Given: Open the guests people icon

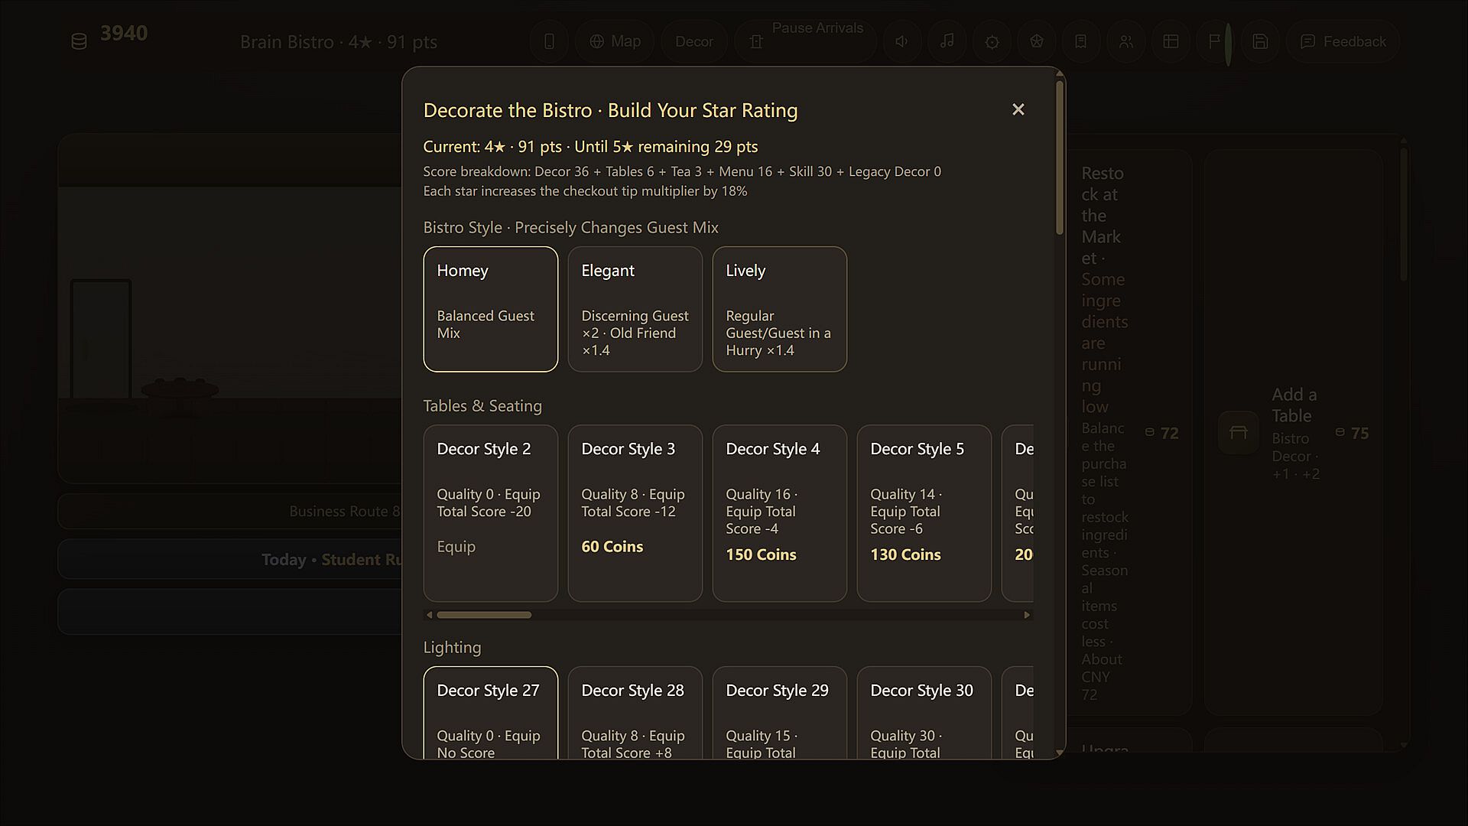Looking at the screenshot, I should tap(1126, 41).
